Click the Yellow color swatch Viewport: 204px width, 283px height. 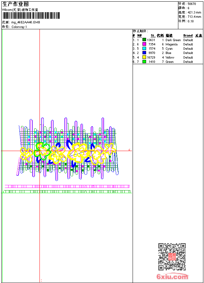144,57
